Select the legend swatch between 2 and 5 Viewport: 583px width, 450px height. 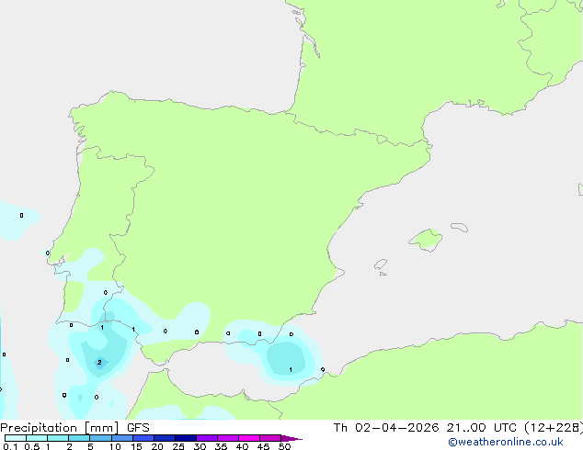[x=79, y=438]
